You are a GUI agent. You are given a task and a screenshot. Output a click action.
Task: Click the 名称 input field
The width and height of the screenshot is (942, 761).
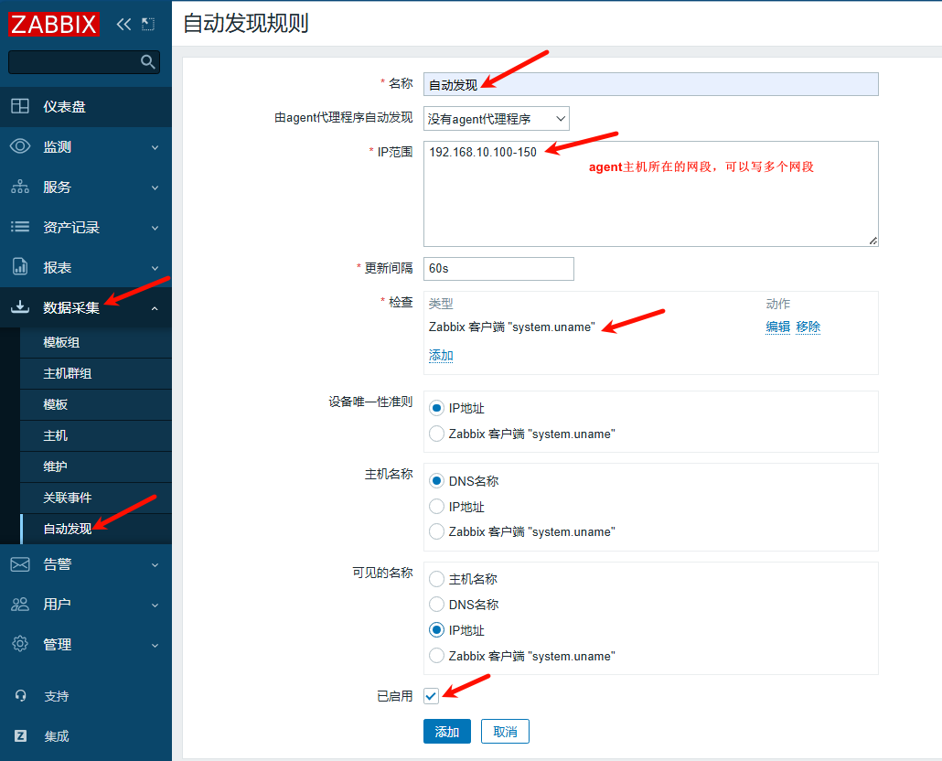tap(650, 84)
